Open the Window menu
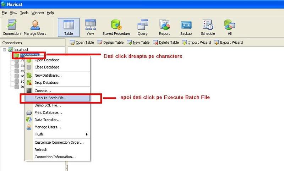 [x=38, y=13]
